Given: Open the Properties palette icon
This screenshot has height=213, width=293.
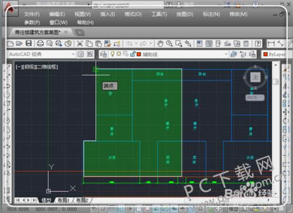Looking at the screenshot, I should 199,43.
